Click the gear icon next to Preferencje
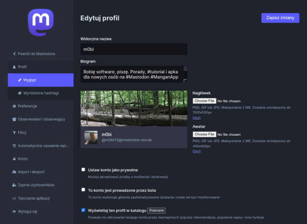This screenshot has height=224, width=307. (x=14, y=106)
